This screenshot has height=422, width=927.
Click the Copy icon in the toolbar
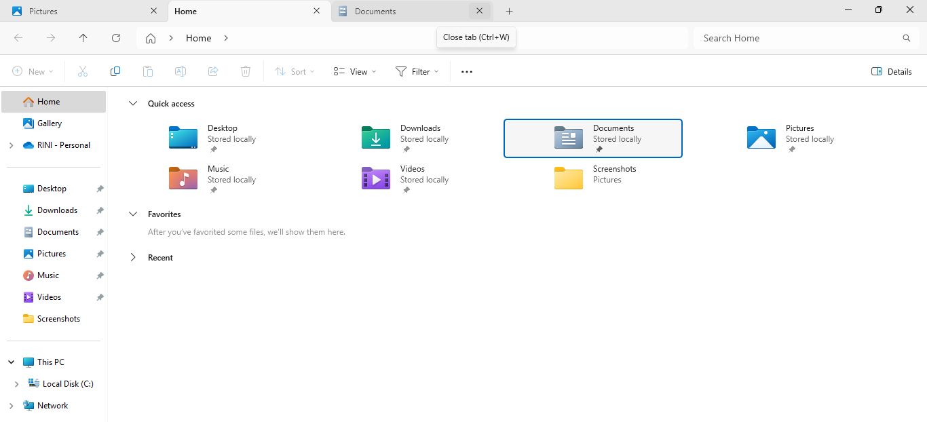pos(115,71)
